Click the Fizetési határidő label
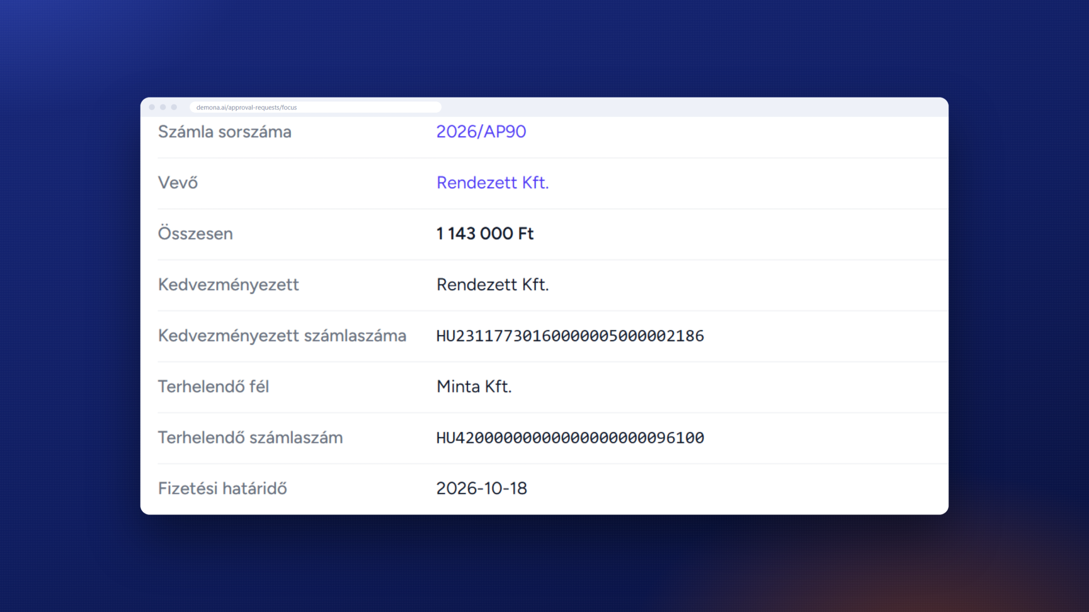Image resolution: width=1089 pixels, height=612 pixels. tap(222, 488)
